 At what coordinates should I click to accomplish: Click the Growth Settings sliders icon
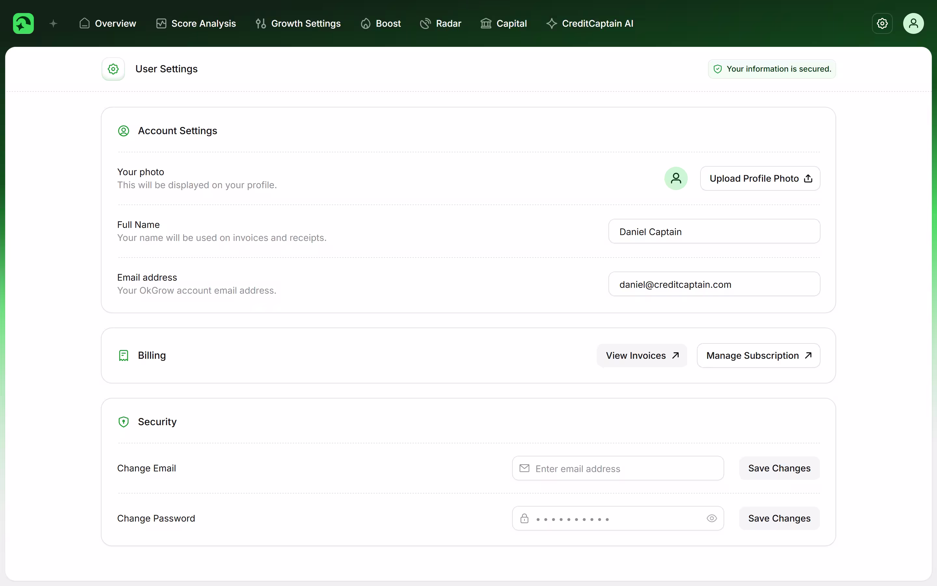(261, 24)
